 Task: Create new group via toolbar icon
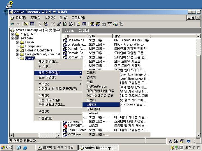pyautogui.click(x=98, y=24)
